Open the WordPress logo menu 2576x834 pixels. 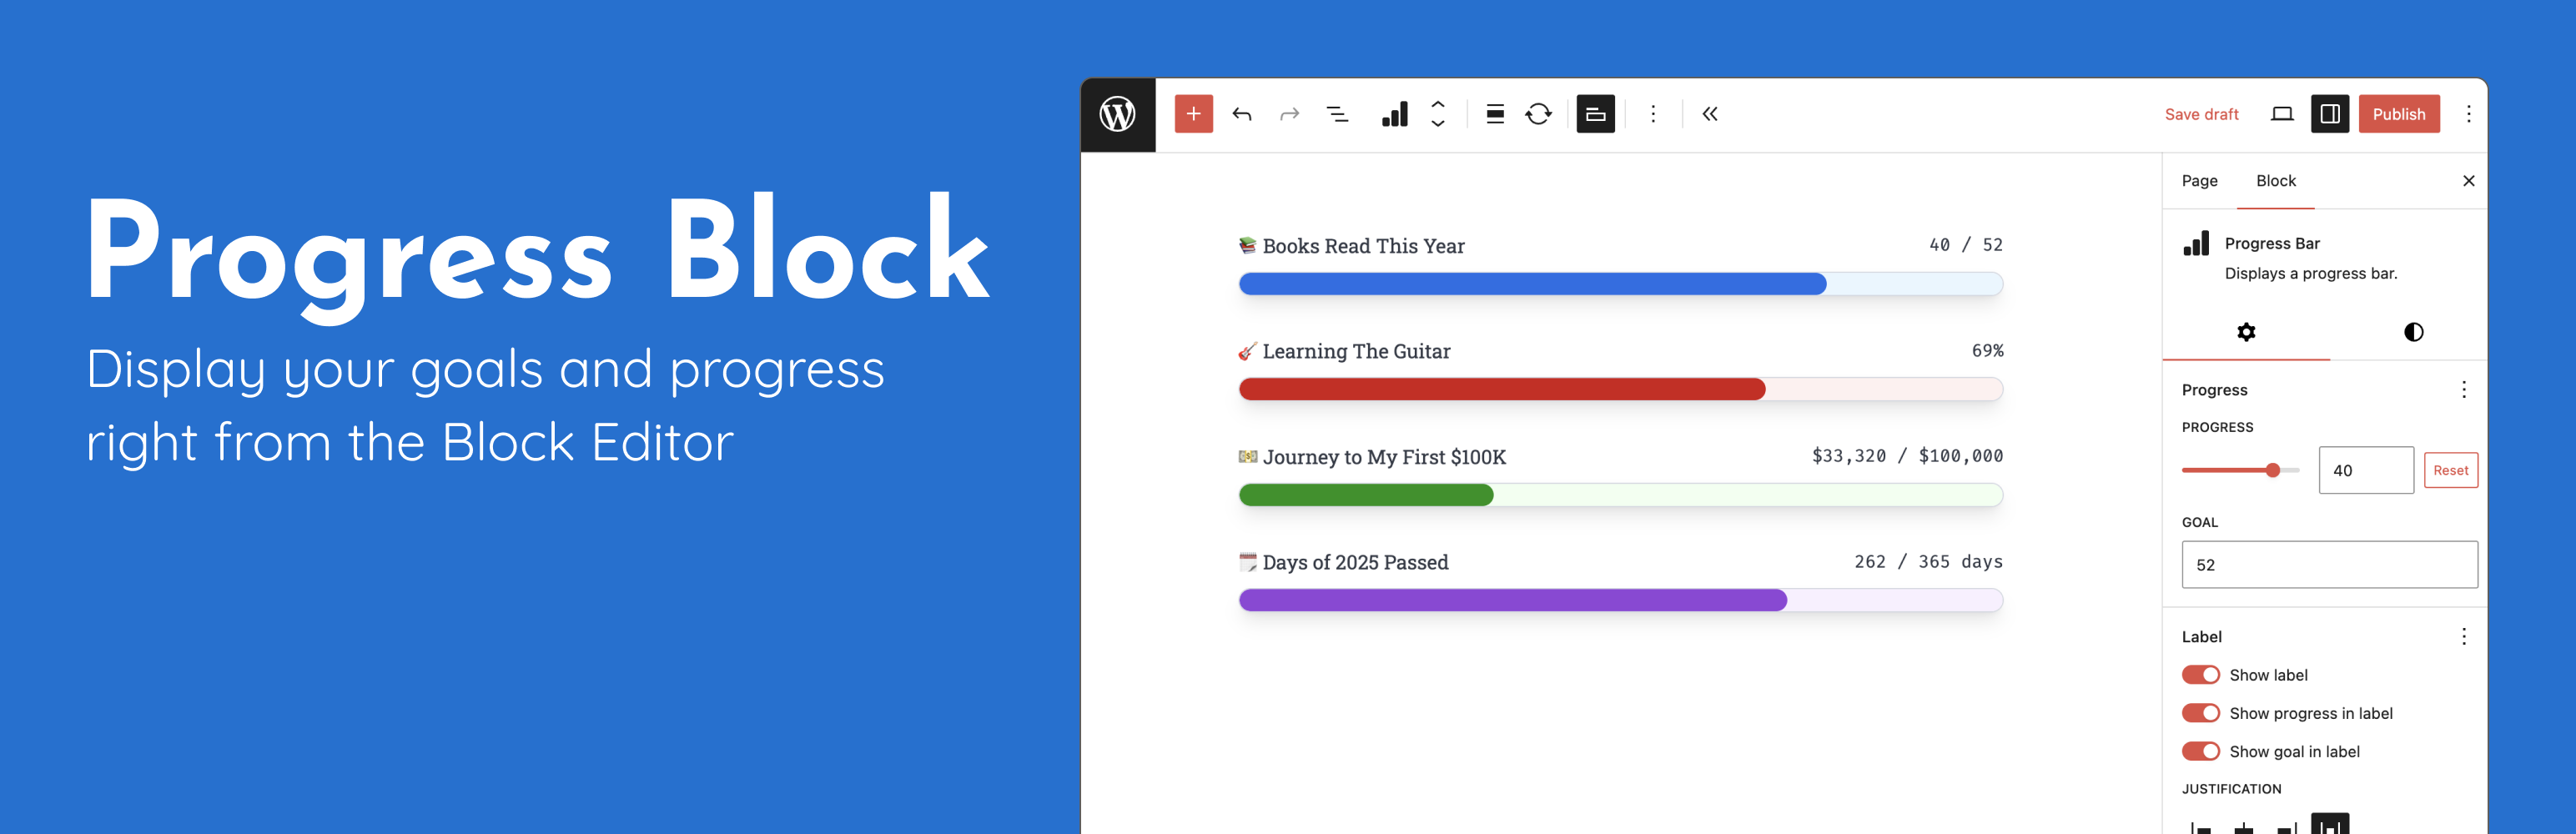coord(1117,114)
